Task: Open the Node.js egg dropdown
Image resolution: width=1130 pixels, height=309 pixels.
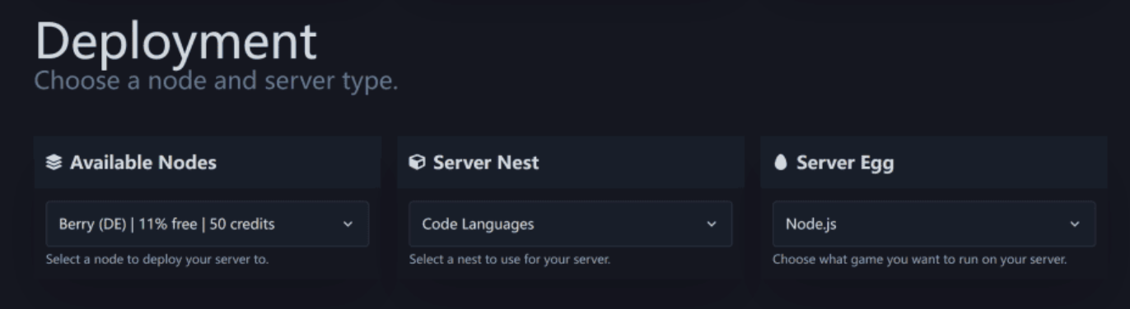Action: (x=934, y=224)
